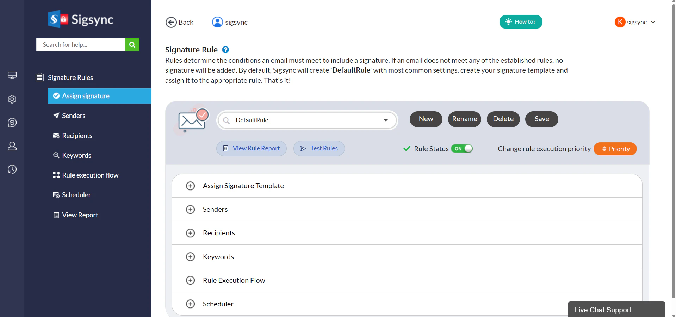Viewport: 676px width, 317px height.
Task: Open View Rule Report
Action: click(x=251, y=148)
